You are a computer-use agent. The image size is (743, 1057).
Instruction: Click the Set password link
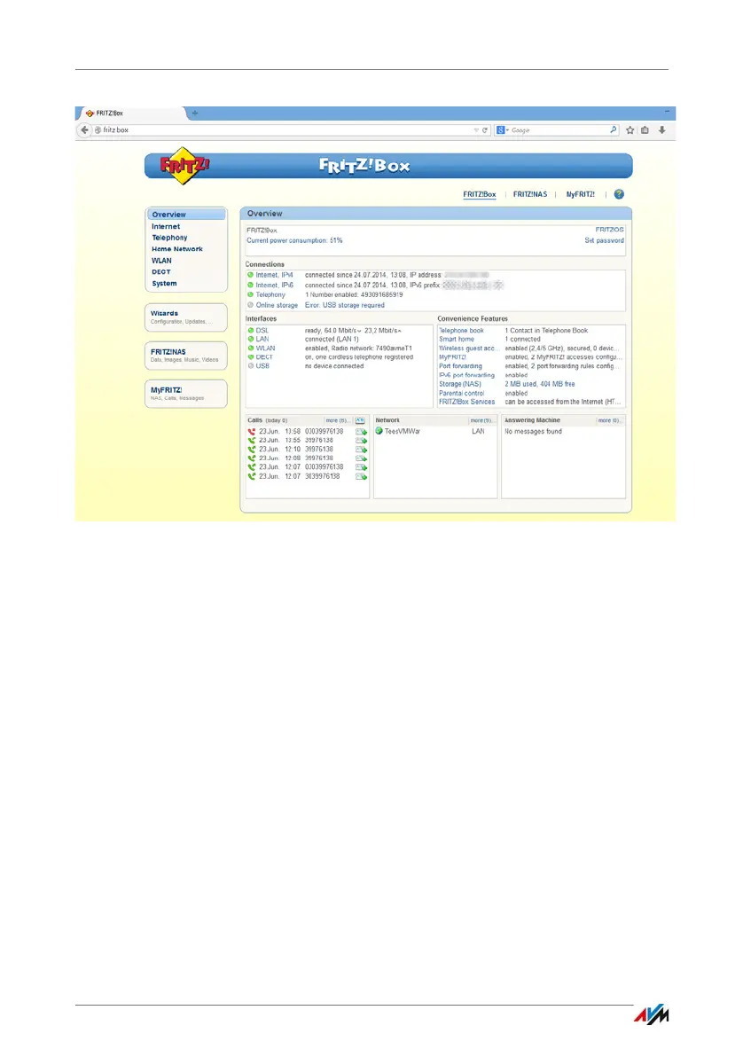point(604,240)
